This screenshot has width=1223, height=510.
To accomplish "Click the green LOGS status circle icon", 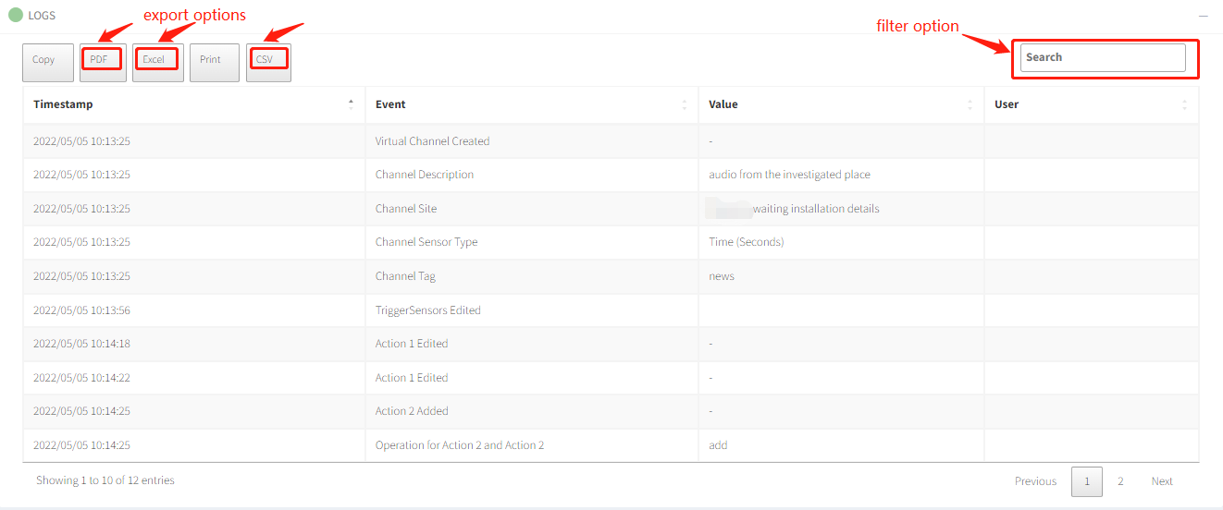I will 16,15.
